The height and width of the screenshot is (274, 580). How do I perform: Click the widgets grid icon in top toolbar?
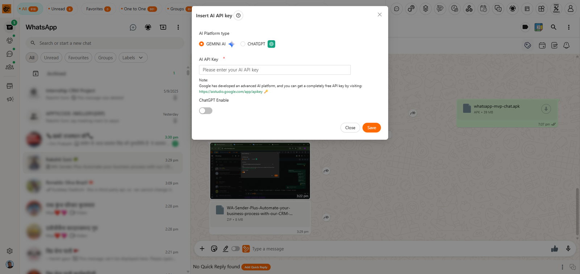[x=542, y=9]
